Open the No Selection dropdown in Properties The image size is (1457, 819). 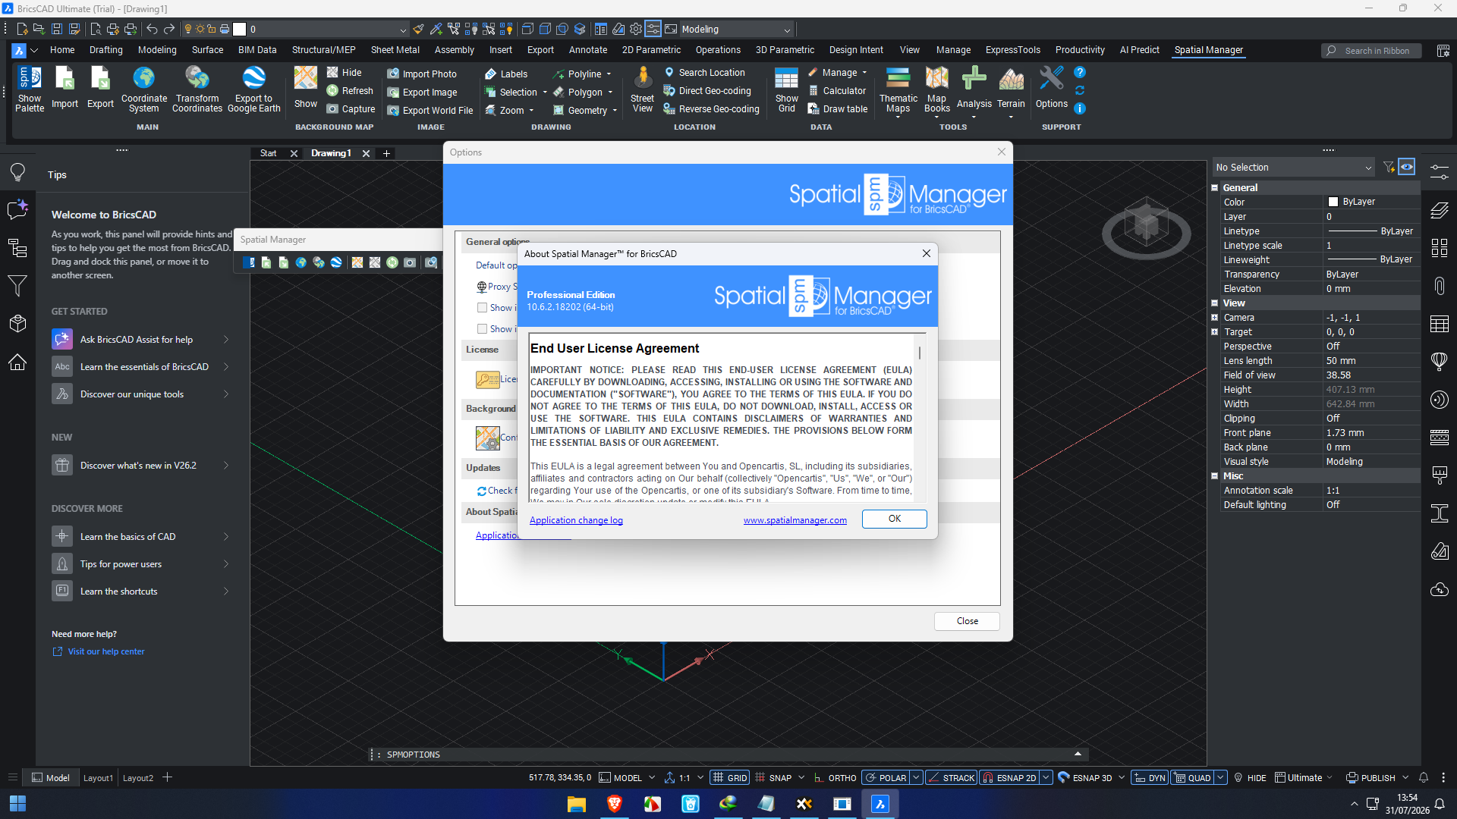coord(1294,167)
